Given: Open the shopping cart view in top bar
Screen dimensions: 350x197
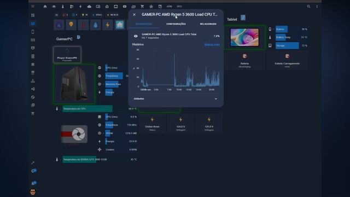Looking at the screenshot, I should (142, 7).
